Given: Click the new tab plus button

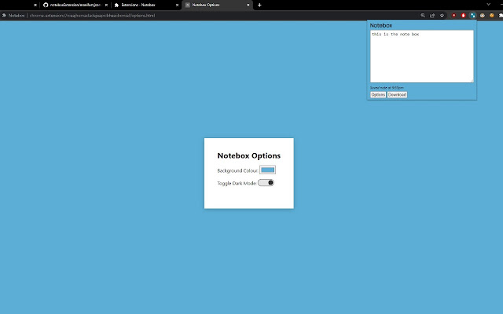Looking at the screenshot, I should click(259, 5).
